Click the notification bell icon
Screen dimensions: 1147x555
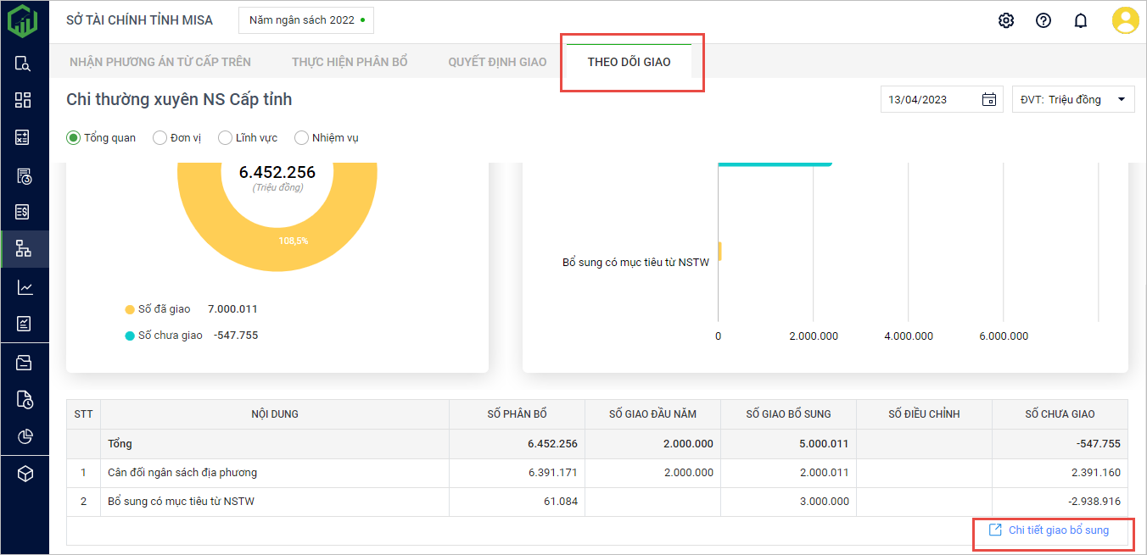tap(1081, 21)
